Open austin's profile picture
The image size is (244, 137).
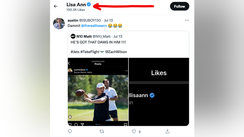click(x=59, y=23)
